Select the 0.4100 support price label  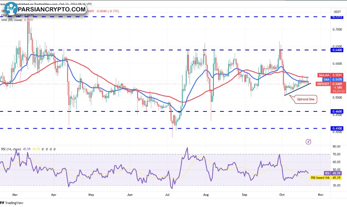(x=337, y=128)
